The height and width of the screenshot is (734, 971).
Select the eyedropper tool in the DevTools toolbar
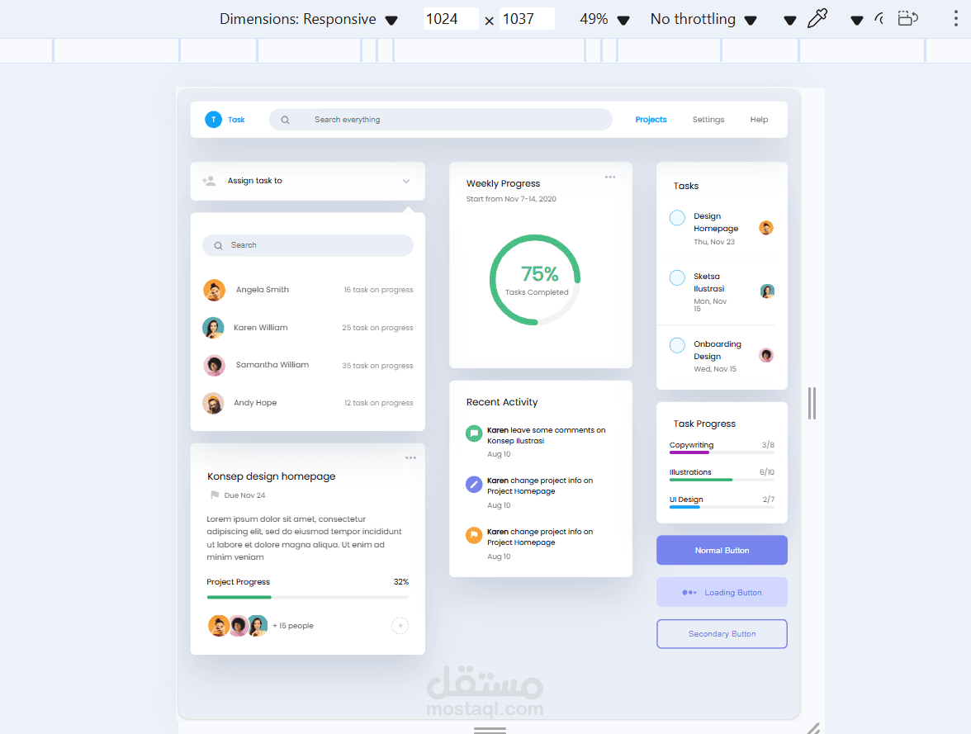click(817, 17)
